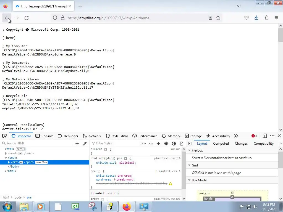Screen dimensions: 283x212
Task: Select body in the breadcrumb trail
Action: [x=18, y=197]
